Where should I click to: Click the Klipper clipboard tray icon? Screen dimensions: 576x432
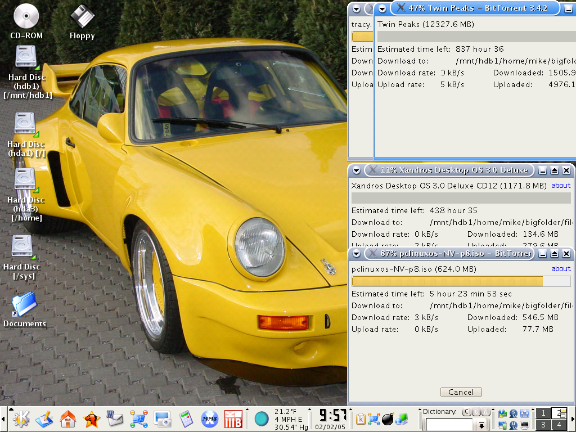[x=361, y=418]
